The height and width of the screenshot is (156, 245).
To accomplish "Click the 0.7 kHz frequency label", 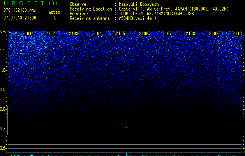I will (3, 129).
